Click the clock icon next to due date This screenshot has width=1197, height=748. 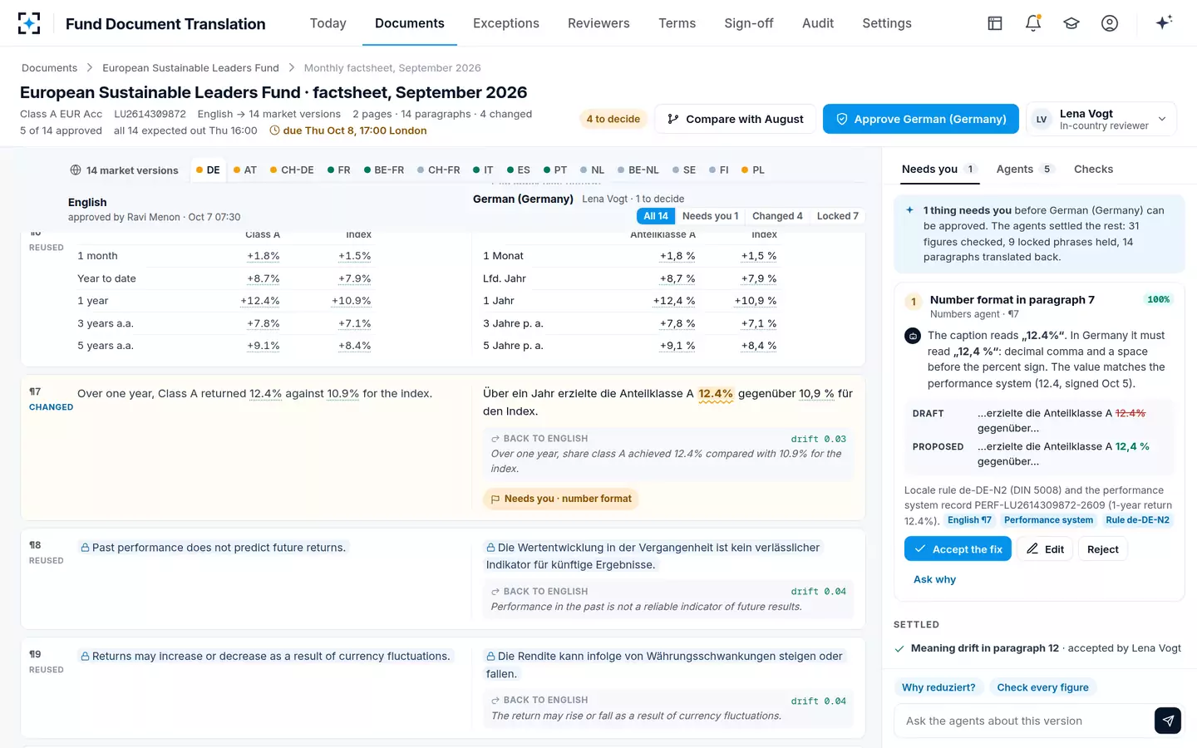point(275,130)
